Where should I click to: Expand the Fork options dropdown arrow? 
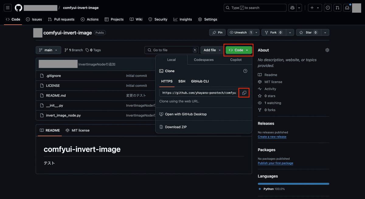coord(290,32)
